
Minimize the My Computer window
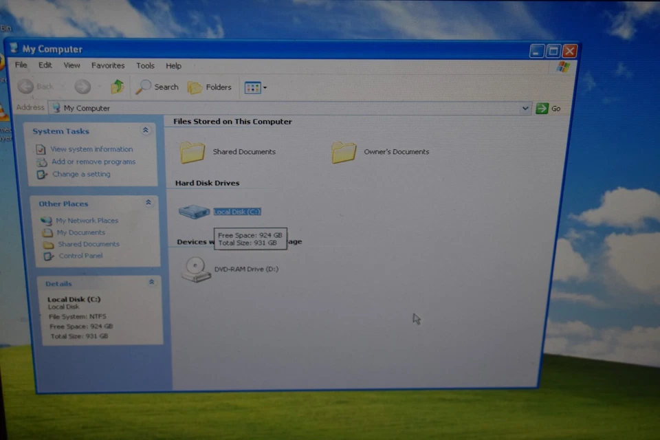[536, 51]
